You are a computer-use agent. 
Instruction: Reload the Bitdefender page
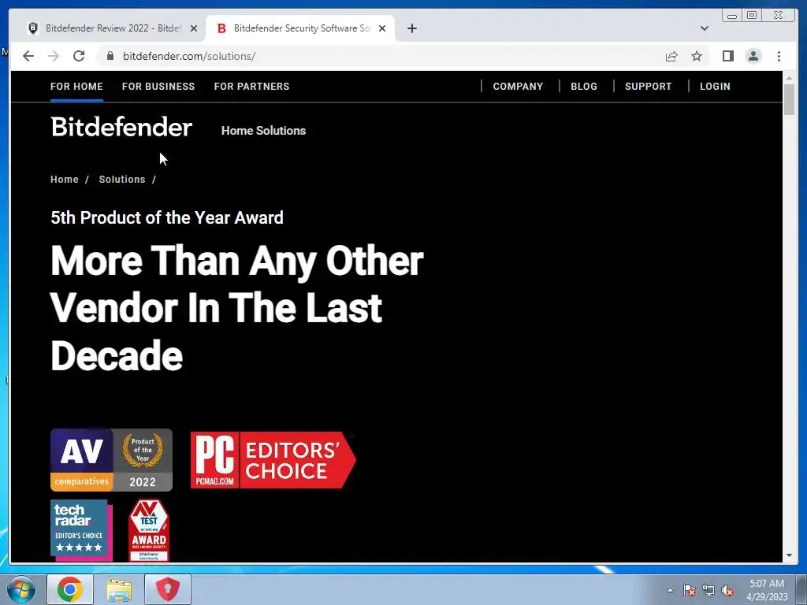coord(79,56)
